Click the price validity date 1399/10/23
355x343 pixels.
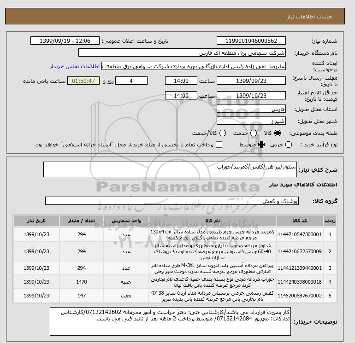(x=251, y=95)
